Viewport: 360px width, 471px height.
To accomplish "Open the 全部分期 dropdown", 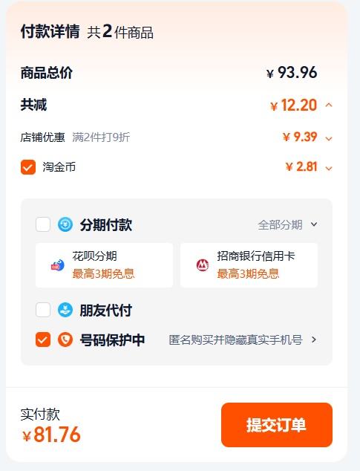I will (x=287, y=224).
